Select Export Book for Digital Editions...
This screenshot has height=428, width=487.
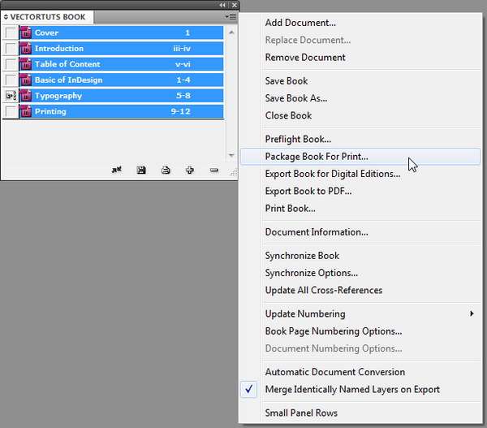(333, 174)
